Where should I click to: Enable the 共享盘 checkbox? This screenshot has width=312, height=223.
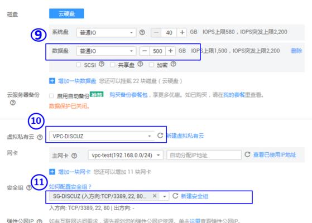coord(113,65)
